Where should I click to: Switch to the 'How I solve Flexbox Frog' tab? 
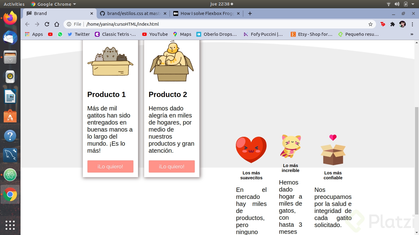(206, 13)
